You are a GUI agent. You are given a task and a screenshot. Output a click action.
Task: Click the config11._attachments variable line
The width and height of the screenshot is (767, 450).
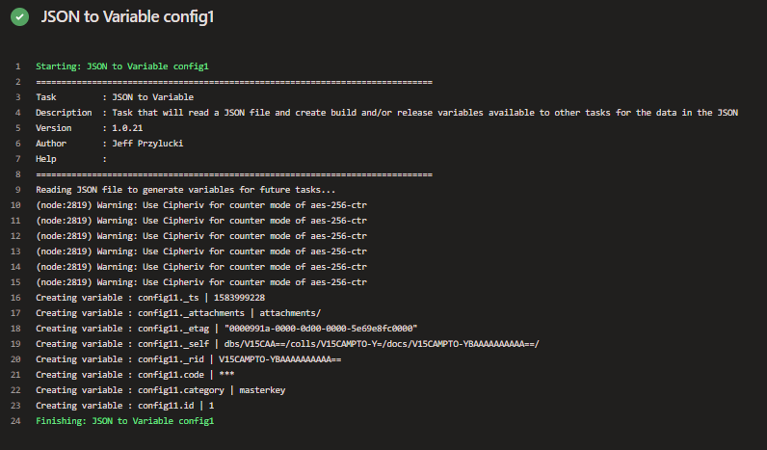click(x=178, y=313)
